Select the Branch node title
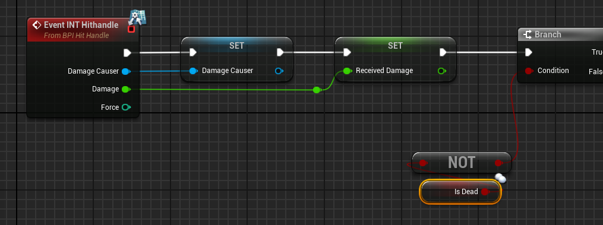 tap(548, 34)
